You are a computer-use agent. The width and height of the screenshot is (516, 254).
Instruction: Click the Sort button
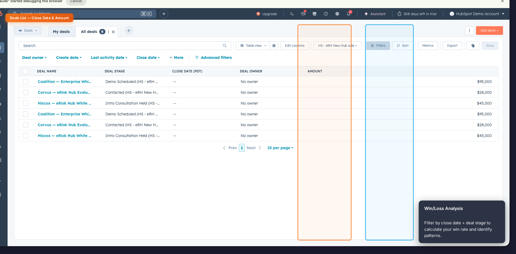(x=403, y=46)
